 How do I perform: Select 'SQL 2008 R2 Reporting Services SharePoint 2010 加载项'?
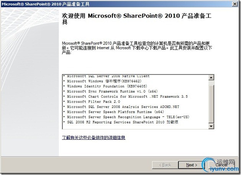click(123, 122)
